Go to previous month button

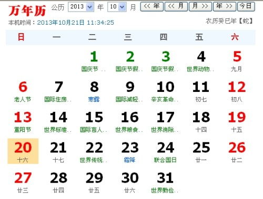tap(176, 7)
